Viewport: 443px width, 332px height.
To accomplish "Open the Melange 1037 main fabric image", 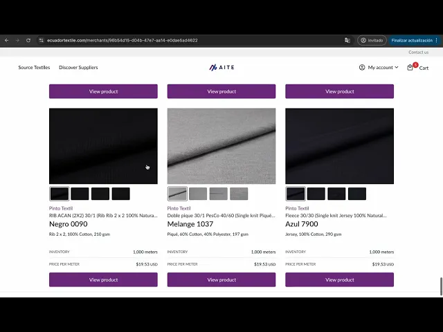I will (221, 146).
